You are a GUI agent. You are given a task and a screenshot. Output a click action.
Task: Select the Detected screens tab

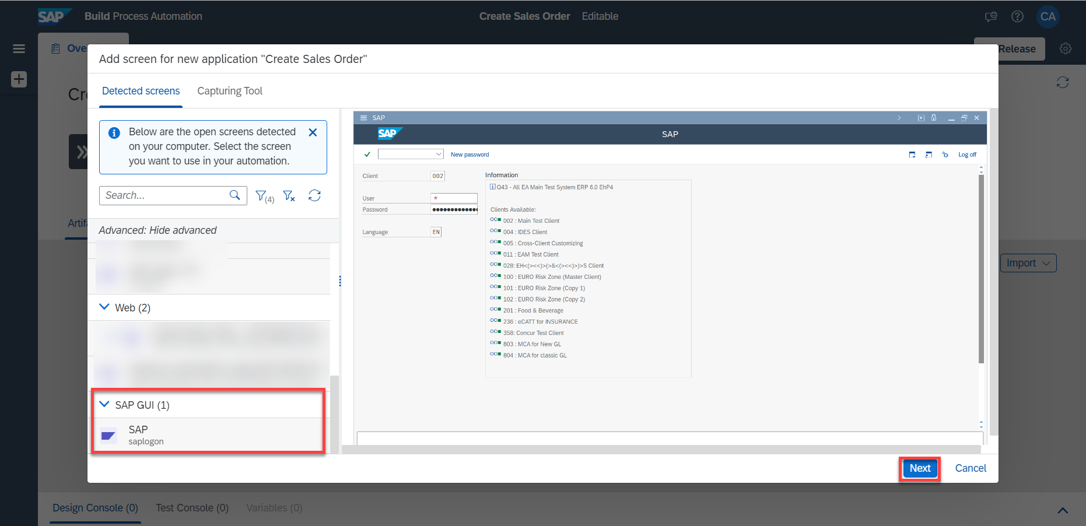click(141, 91)
